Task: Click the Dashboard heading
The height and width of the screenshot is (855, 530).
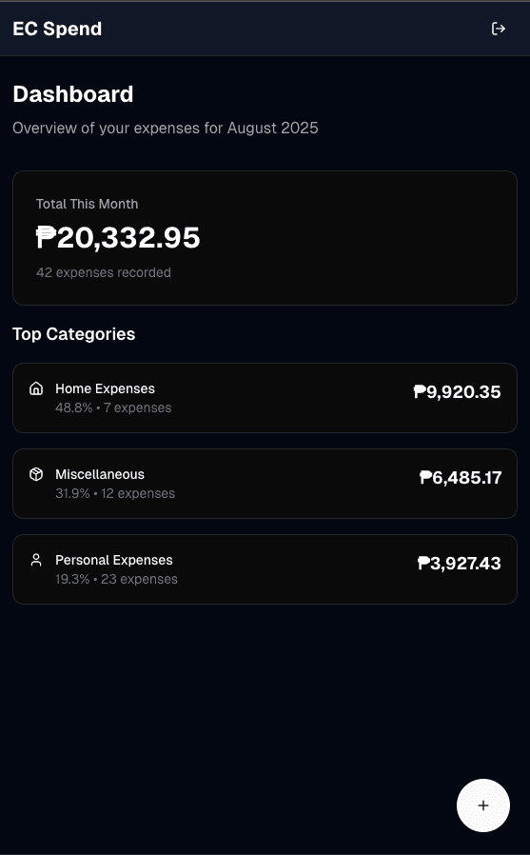Action: pyautogui.click(x=73, y=94)
